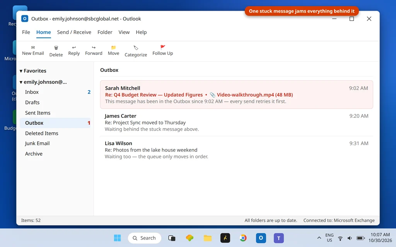Click the Delete trash can icon
The width and height of the screenshot is (396, 247).
(56, 47)
